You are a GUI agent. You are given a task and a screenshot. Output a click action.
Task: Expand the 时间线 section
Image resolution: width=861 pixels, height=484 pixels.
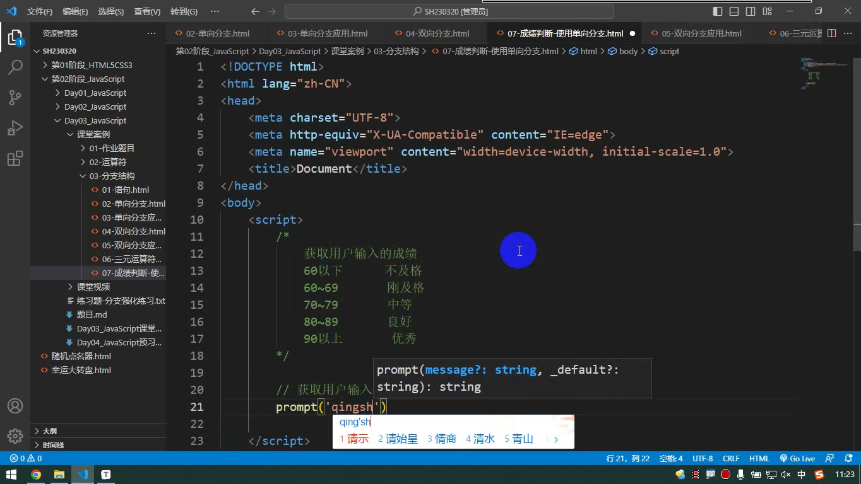point(53,444)
